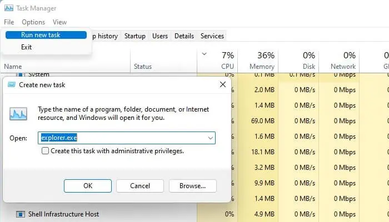389x222 pixels.
Task: Open the dropdown arrow in the Open field
Action: [211, 138]
